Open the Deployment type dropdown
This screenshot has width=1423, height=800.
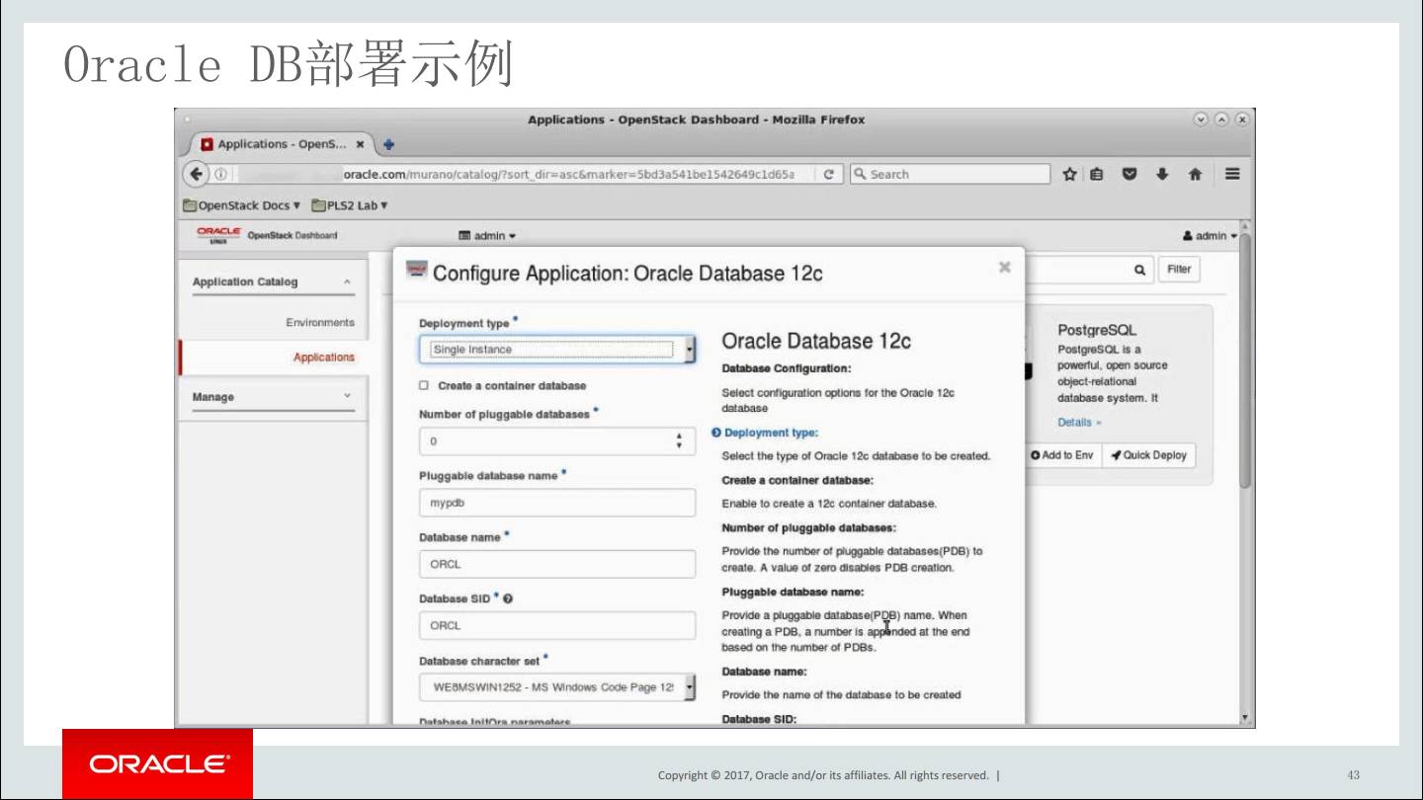point(557,350)
